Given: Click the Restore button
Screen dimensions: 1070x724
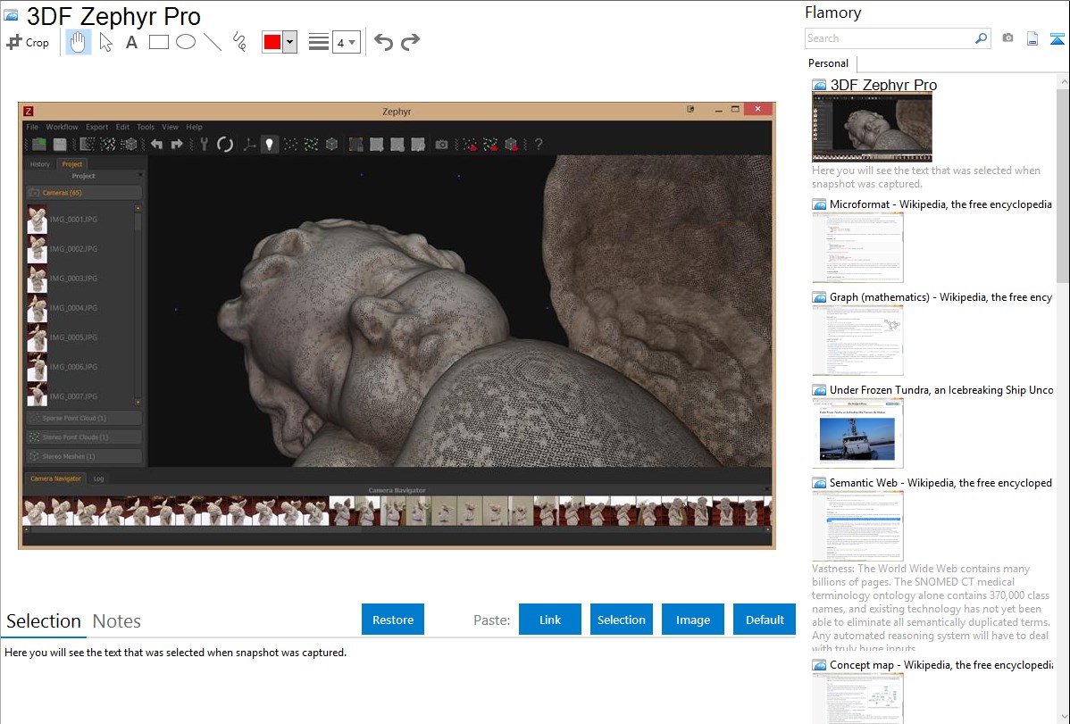Looking at the screenshot, I should coord(393,620).
